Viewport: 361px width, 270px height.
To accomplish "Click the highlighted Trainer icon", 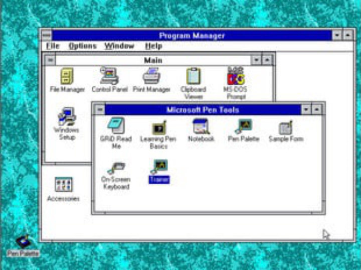I will click(159, 167).
